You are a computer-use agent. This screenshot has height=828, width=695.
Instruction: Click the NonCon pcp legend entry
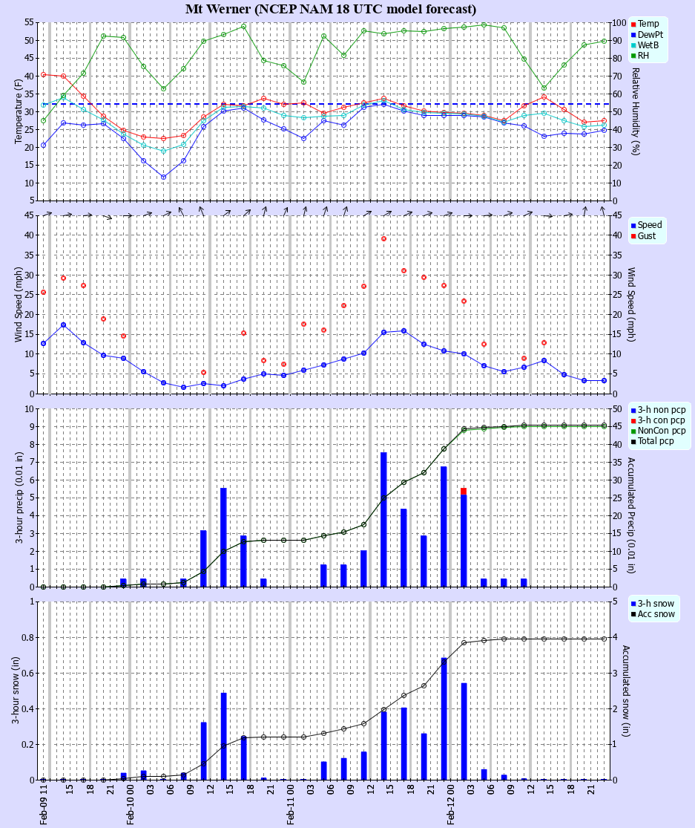[x=662, y=431]
